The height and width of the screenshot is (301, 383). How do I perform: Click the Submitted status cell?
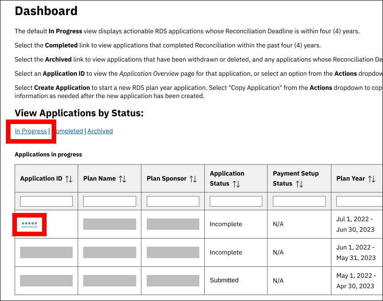coord(224,280)
